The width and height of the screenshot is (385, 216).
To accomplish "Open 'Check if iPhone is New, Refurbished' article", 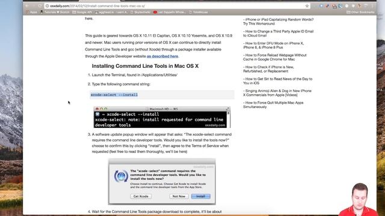I will coord(268,69).
